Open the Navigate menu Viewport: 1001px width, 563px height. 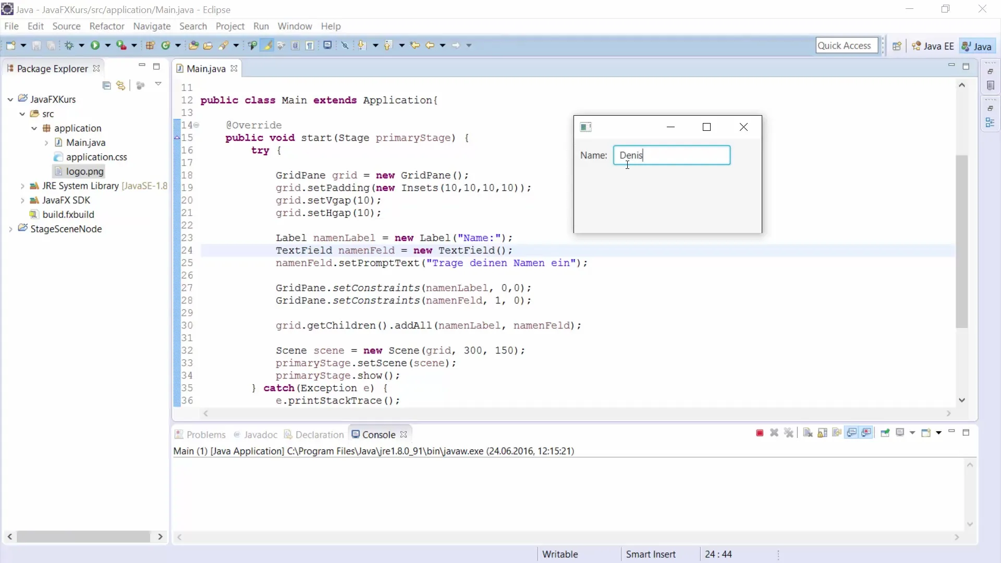[152, 26]
